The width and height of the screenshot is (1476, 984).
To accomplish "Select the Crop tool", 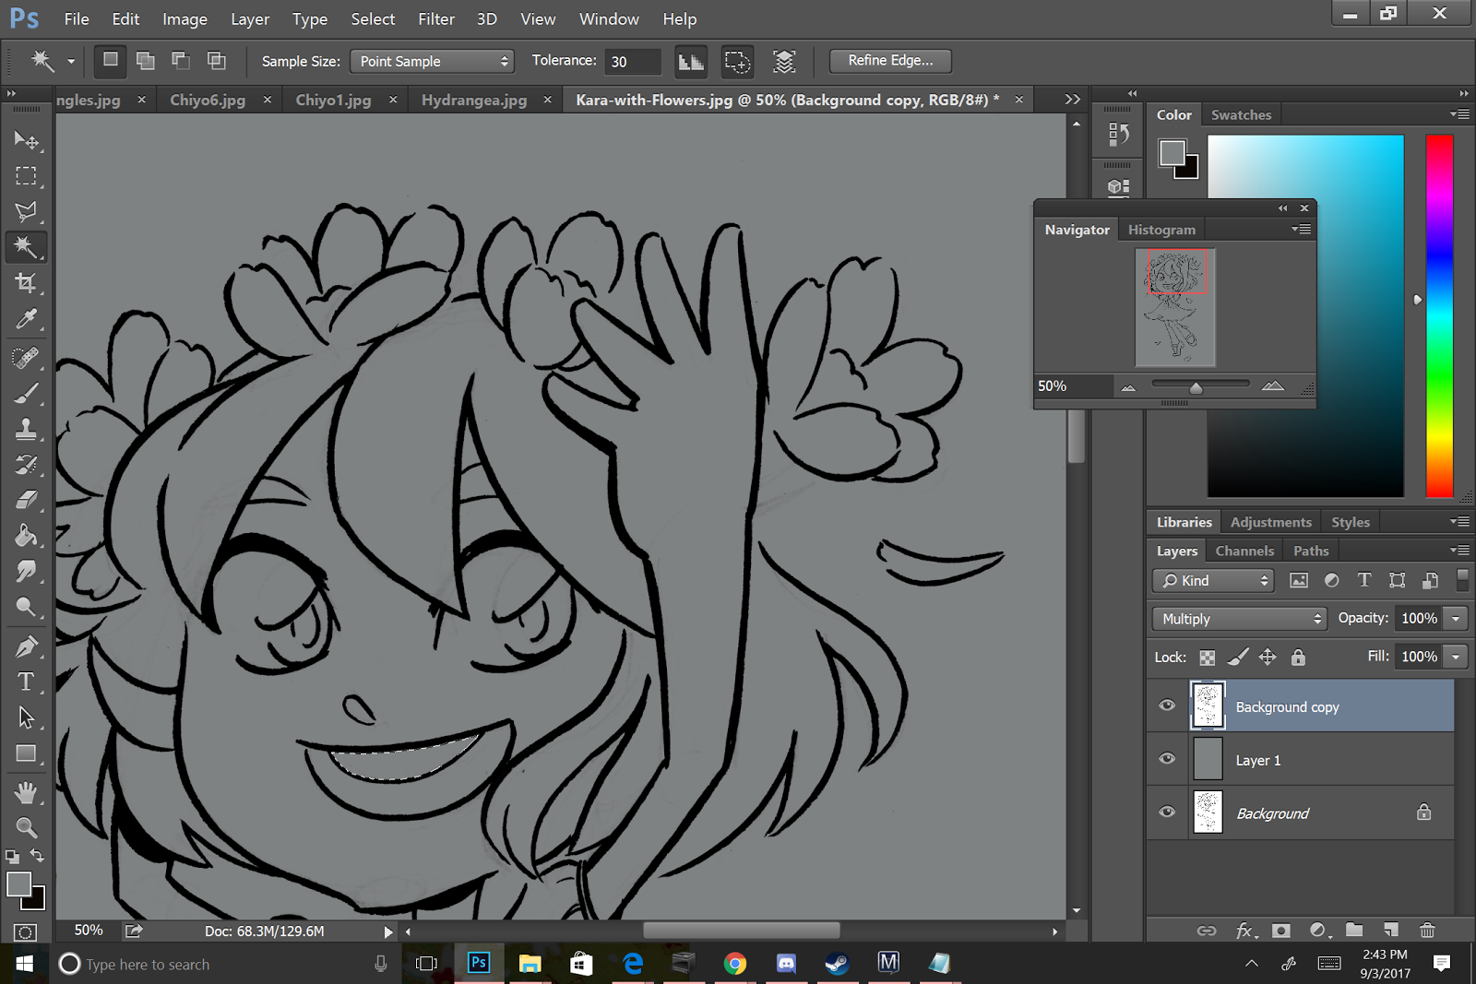I will pos(26,283).
